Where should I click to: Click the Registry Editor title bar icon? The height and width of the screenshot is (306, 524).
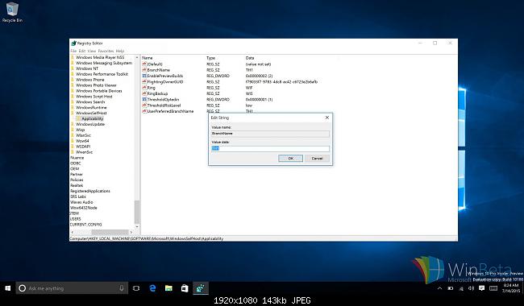coord(73,43)
